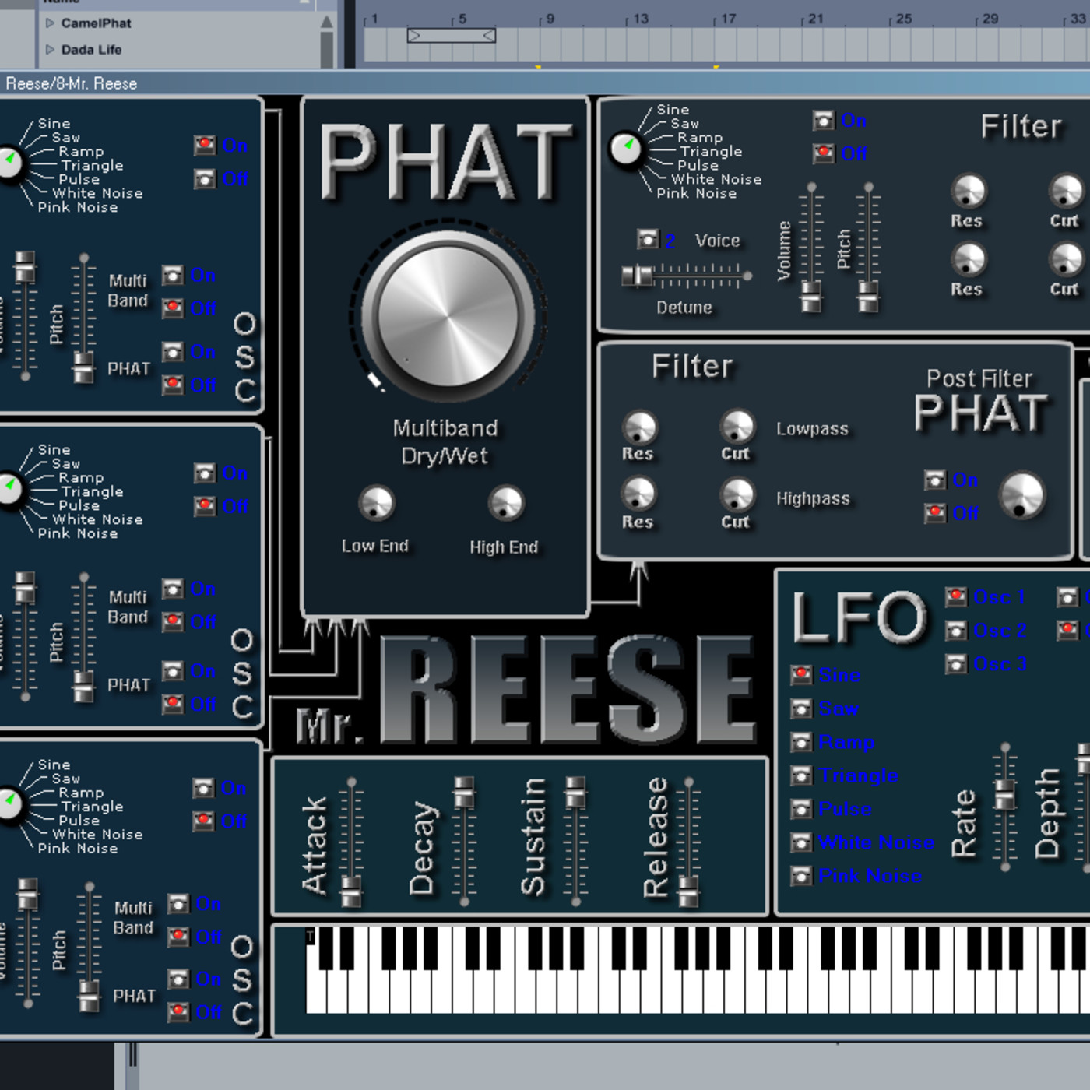Image resolution: width=1090 pixels, height=1090 pixels.
Task: Click the Highpass Cut knob
Action: click(737, 494)
